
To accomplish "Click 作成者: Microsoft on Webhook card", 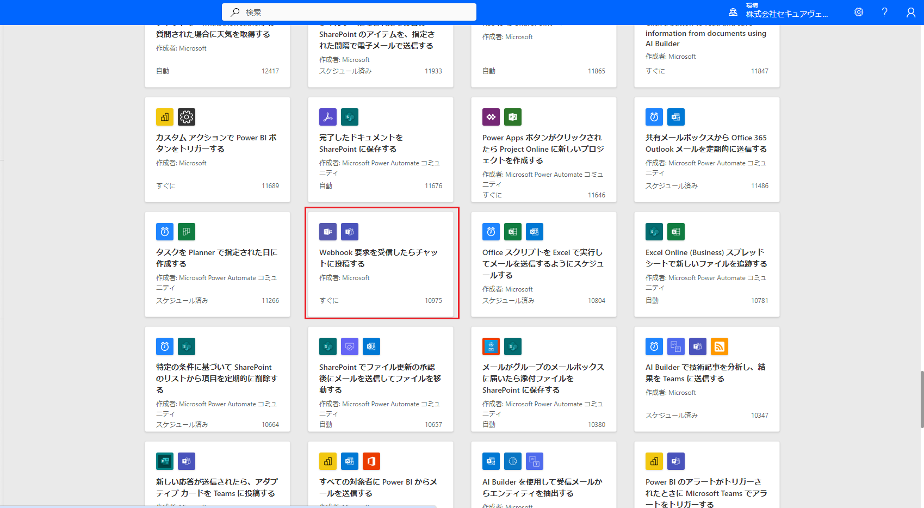I will (344, 277).
